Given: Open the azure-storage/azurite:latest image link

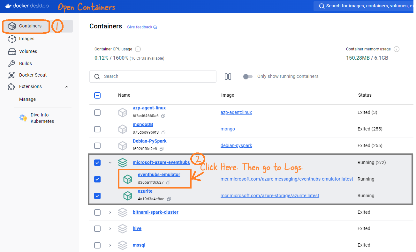Looking at the screenshot, I should (270, 196).
